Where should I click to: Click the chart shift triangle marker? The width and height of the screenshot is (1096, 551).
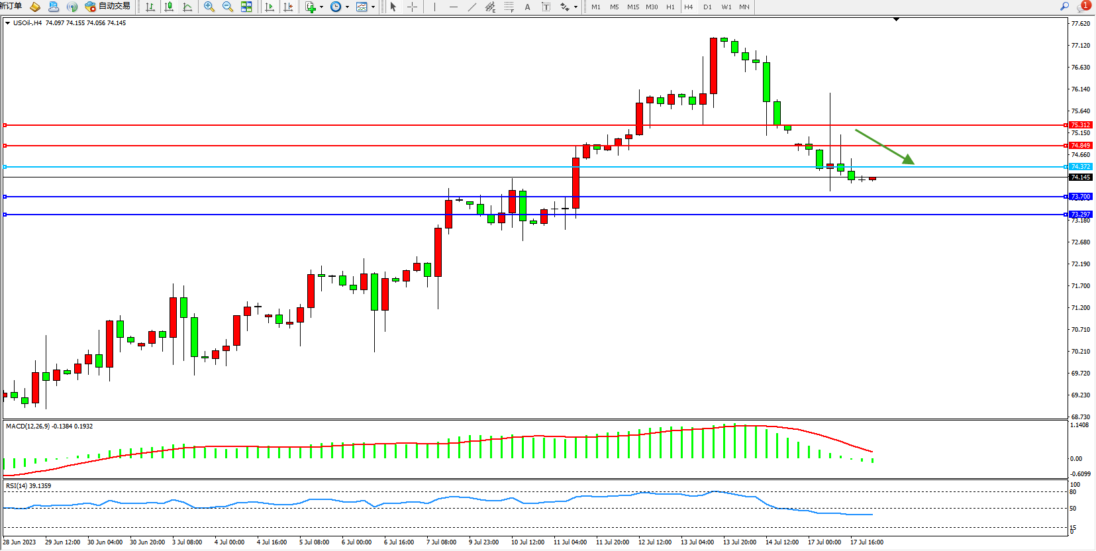click(x=896, y=20)
